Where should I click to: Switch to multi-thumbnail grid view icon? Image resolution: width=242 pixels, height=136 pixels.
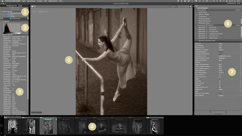tap(34, 6)
